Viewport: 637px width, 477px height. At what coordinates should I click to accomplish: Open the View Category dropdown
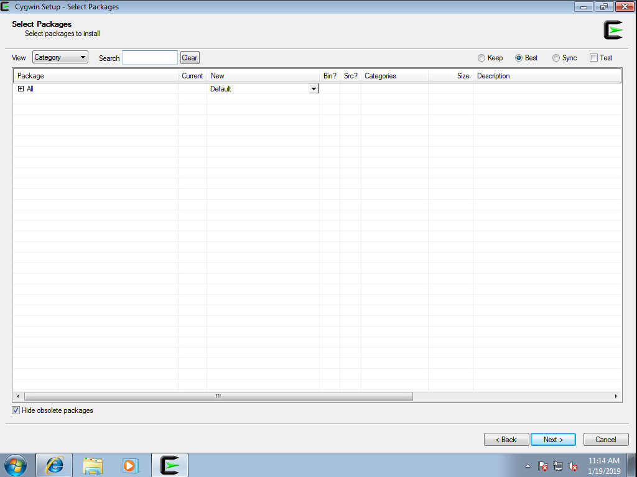[x=60, y=57]
